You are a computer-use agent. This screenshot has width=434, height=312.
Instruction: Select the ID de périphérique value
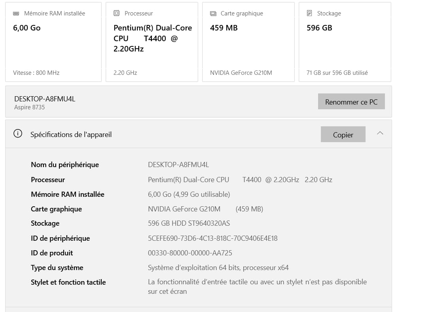click(x=212, y=238)
